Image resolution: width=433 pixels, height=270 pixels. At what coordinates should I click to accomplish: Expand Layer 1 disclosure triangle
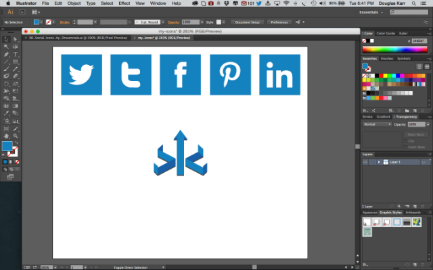point(379,162)
